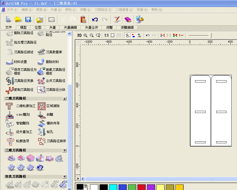Screen dimensions: 237x190
Task: Click the contrast slider handle in 2D toolbar
Action: pos(210,35)
